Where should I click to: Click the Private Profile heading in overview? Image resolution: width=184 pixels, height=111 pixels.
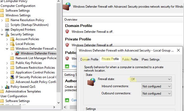tap(78, 39)
